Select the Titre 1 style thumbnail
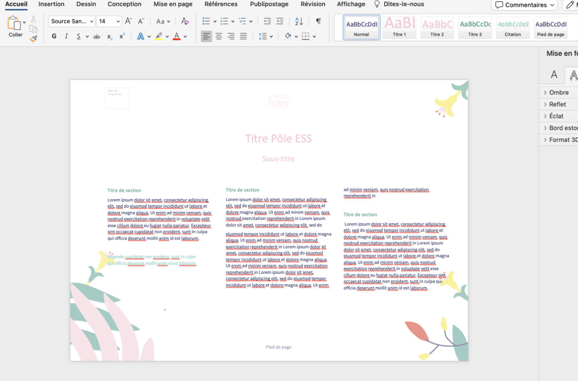578x381 pixels. point(399,28)
